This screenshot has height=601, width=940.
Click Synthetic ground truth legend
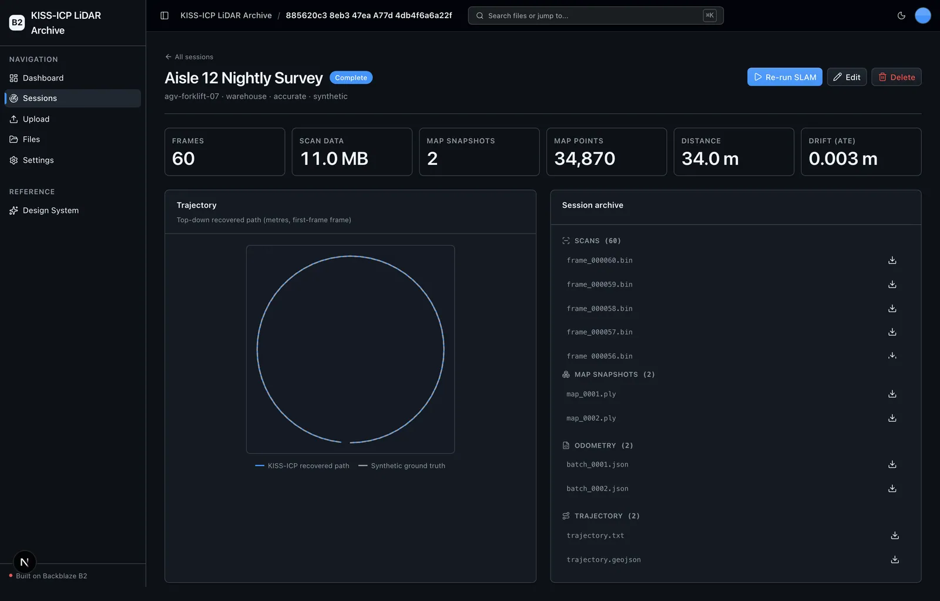(x=402, y=465)
